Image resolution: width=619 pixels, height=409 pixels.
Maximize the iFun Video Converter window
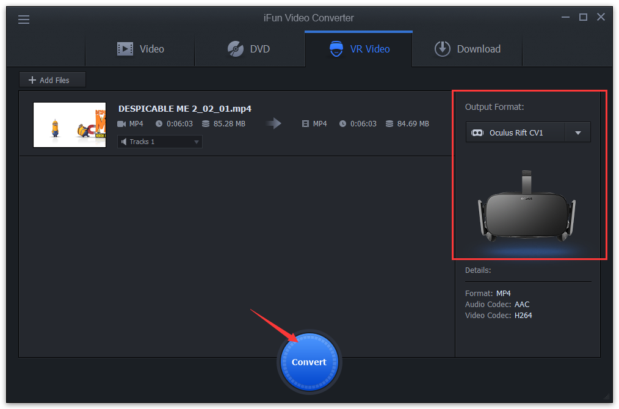(x=583, y=17)
